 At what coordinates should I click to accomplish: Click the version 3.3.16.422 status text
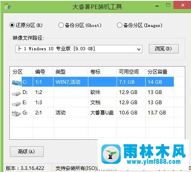point(25,168)
